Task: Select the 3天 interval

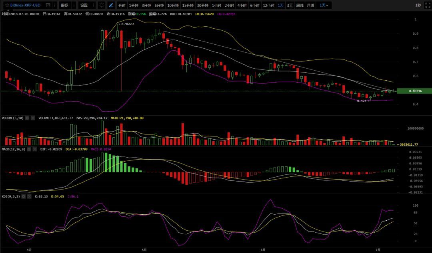Action: tap(290, 6)
